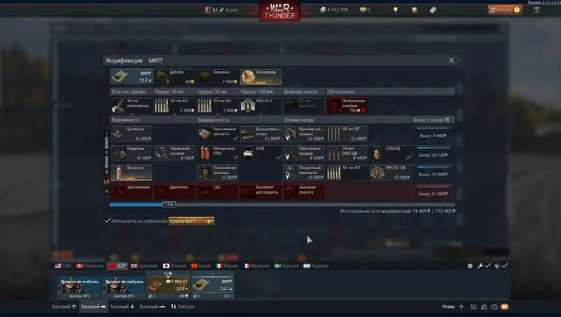Click the Дымовая граната modification
Viewport: 561px width, 317px height.
tap(304, 192)
